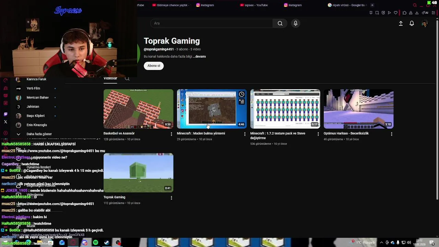
Task: Click the browser profile icon in the toolbar
Action: tap(411, 13)
